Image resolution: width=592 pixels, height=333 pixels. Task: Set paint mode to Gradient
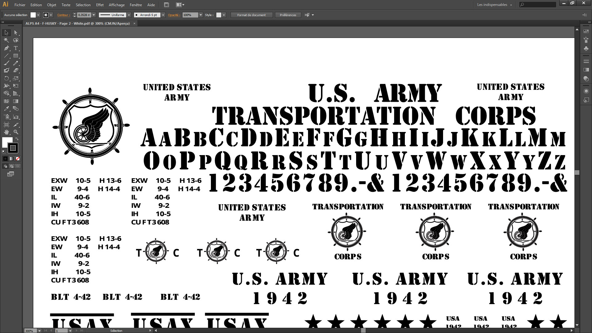coord(11,159)
